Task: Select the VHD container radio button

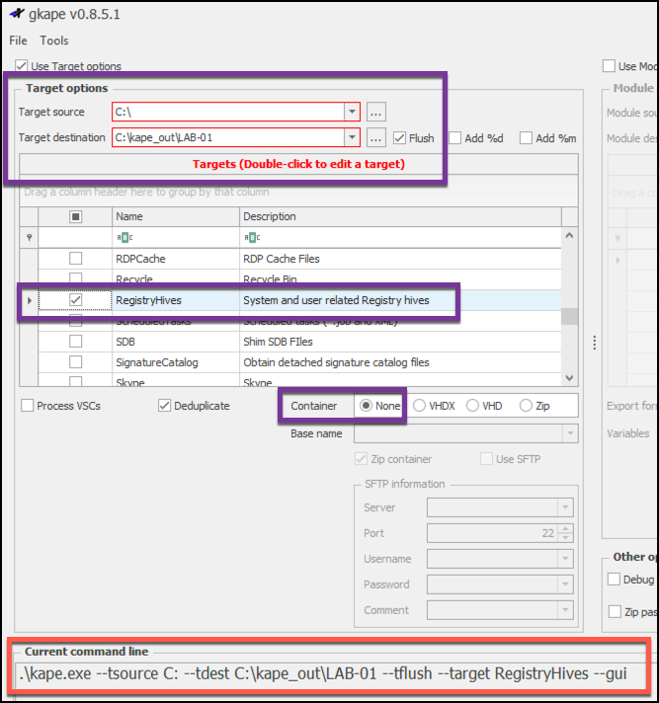Action: click(472, 406)
